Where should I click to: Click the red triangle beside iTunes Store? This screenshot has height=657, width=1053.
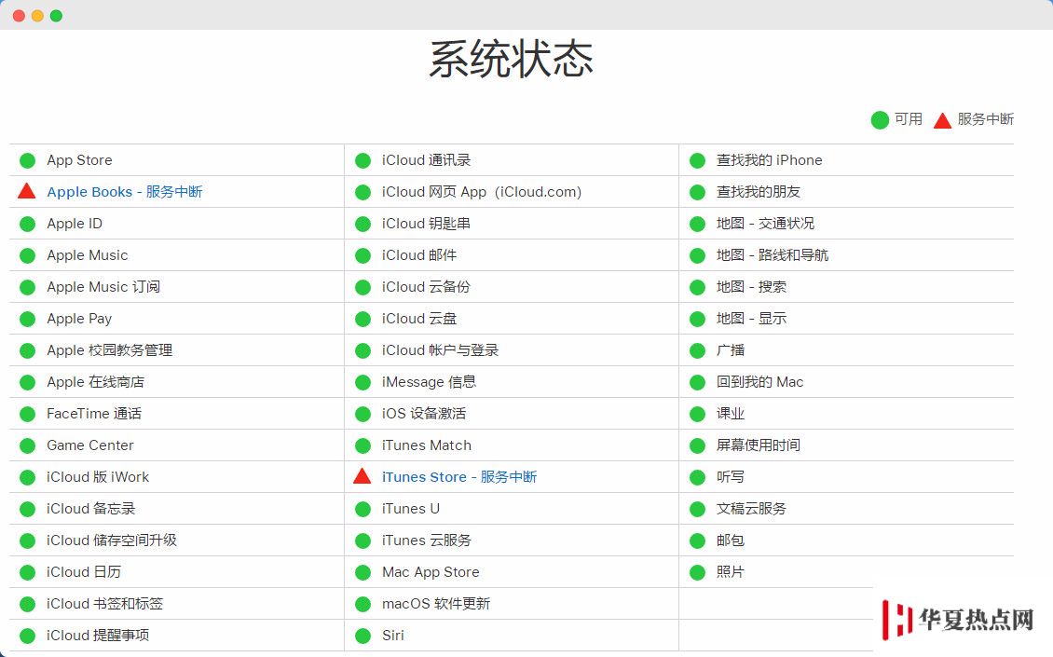[362, 476]
